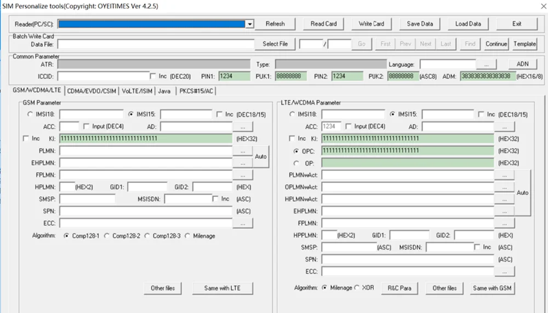
Task: Open the GSM PLMN ellipsis browse button
Action: click(243, 150)
